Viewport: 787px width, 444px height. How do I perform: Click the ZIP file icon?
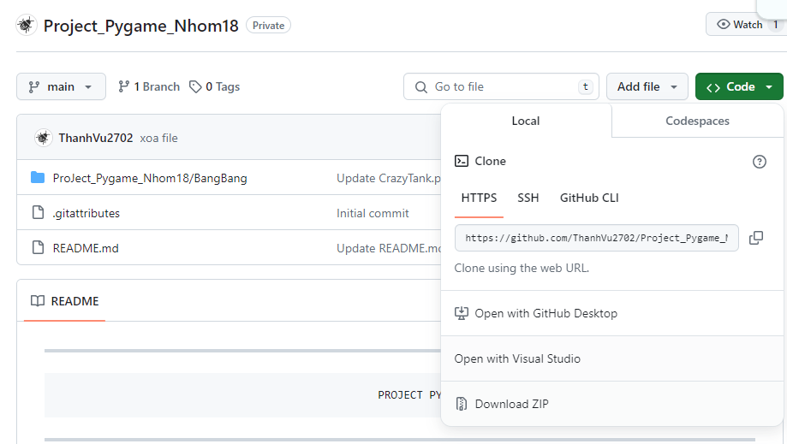click(462, 404)
